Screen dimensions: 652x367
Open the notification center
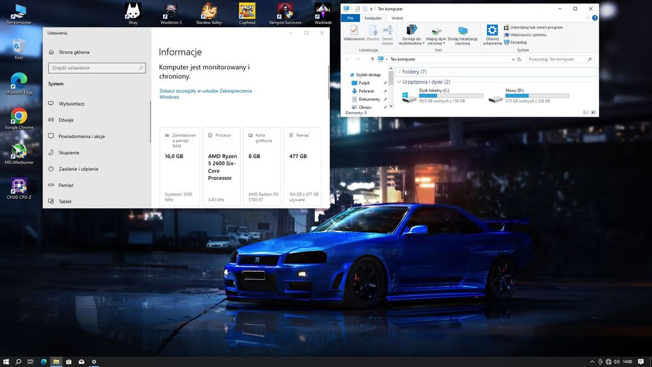(x=641, y=362)
